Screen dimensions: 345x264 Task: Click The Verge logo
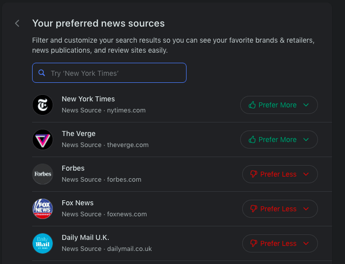[x=43, y=140]
